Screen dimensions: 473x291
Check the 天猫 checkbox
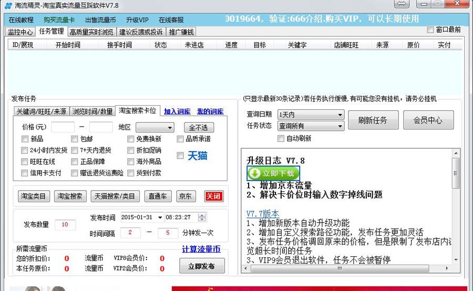coord(180,155)
